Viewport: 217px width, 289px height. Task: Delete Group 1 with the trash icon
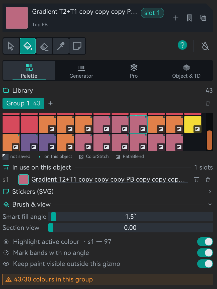(x=208, y=103)
